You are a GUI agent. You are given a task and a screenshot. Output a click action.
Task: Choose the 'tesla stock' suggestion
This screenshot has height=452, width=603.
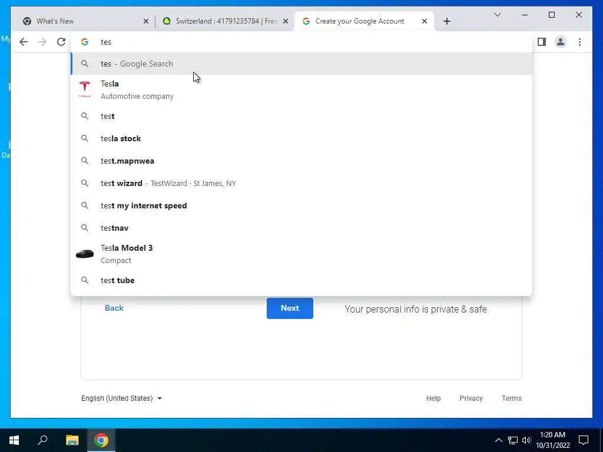[301, 138]
